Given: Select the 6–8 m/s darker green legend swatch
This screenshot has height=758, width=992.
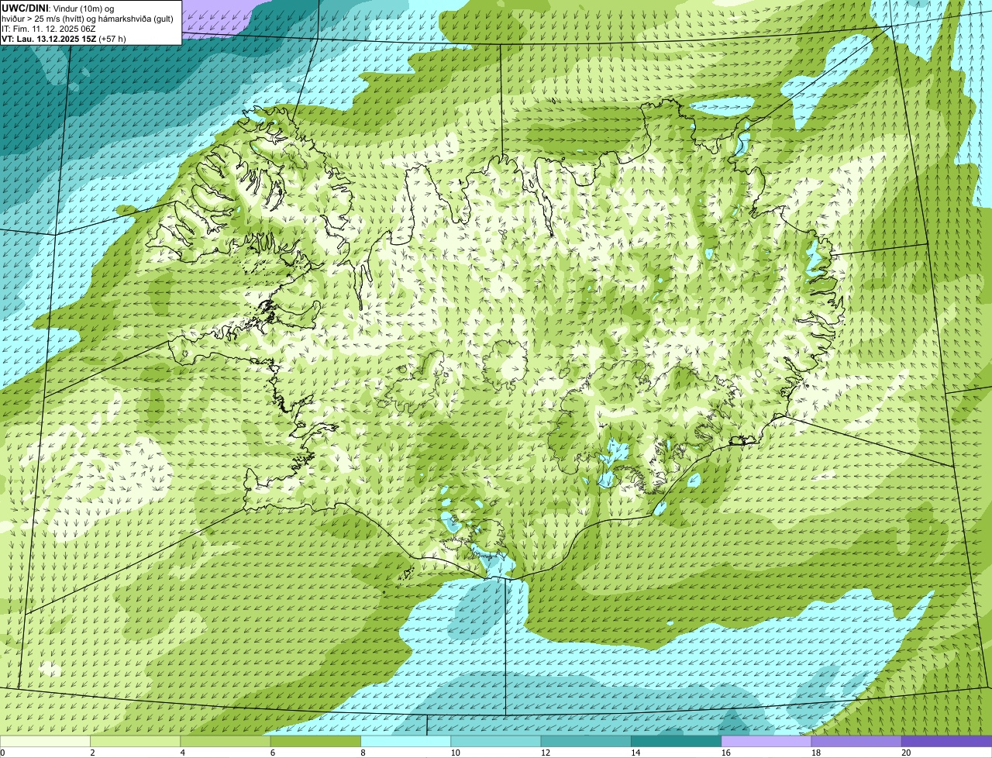Looking at the screenshot, I should 315,741.
